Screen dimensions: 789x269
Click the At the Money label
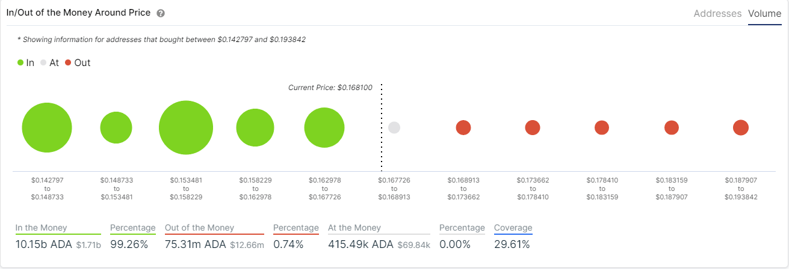[x=354, y=228]
